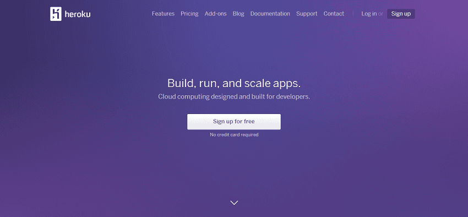This screenshot has width=468, height=217.
Task: Open the Contact page
Action: 334,14
